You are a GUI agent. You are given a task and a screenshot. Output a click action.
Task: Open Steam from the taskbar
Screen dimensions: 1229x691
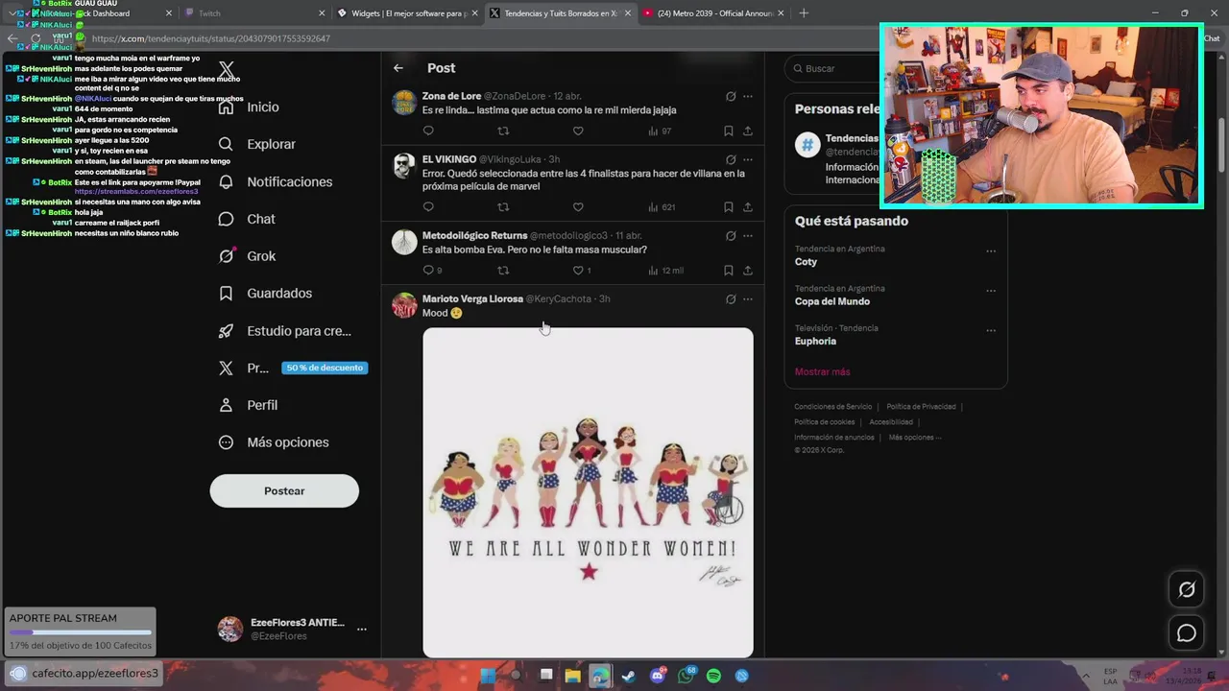pyautogui.click(x=628, y=676)
